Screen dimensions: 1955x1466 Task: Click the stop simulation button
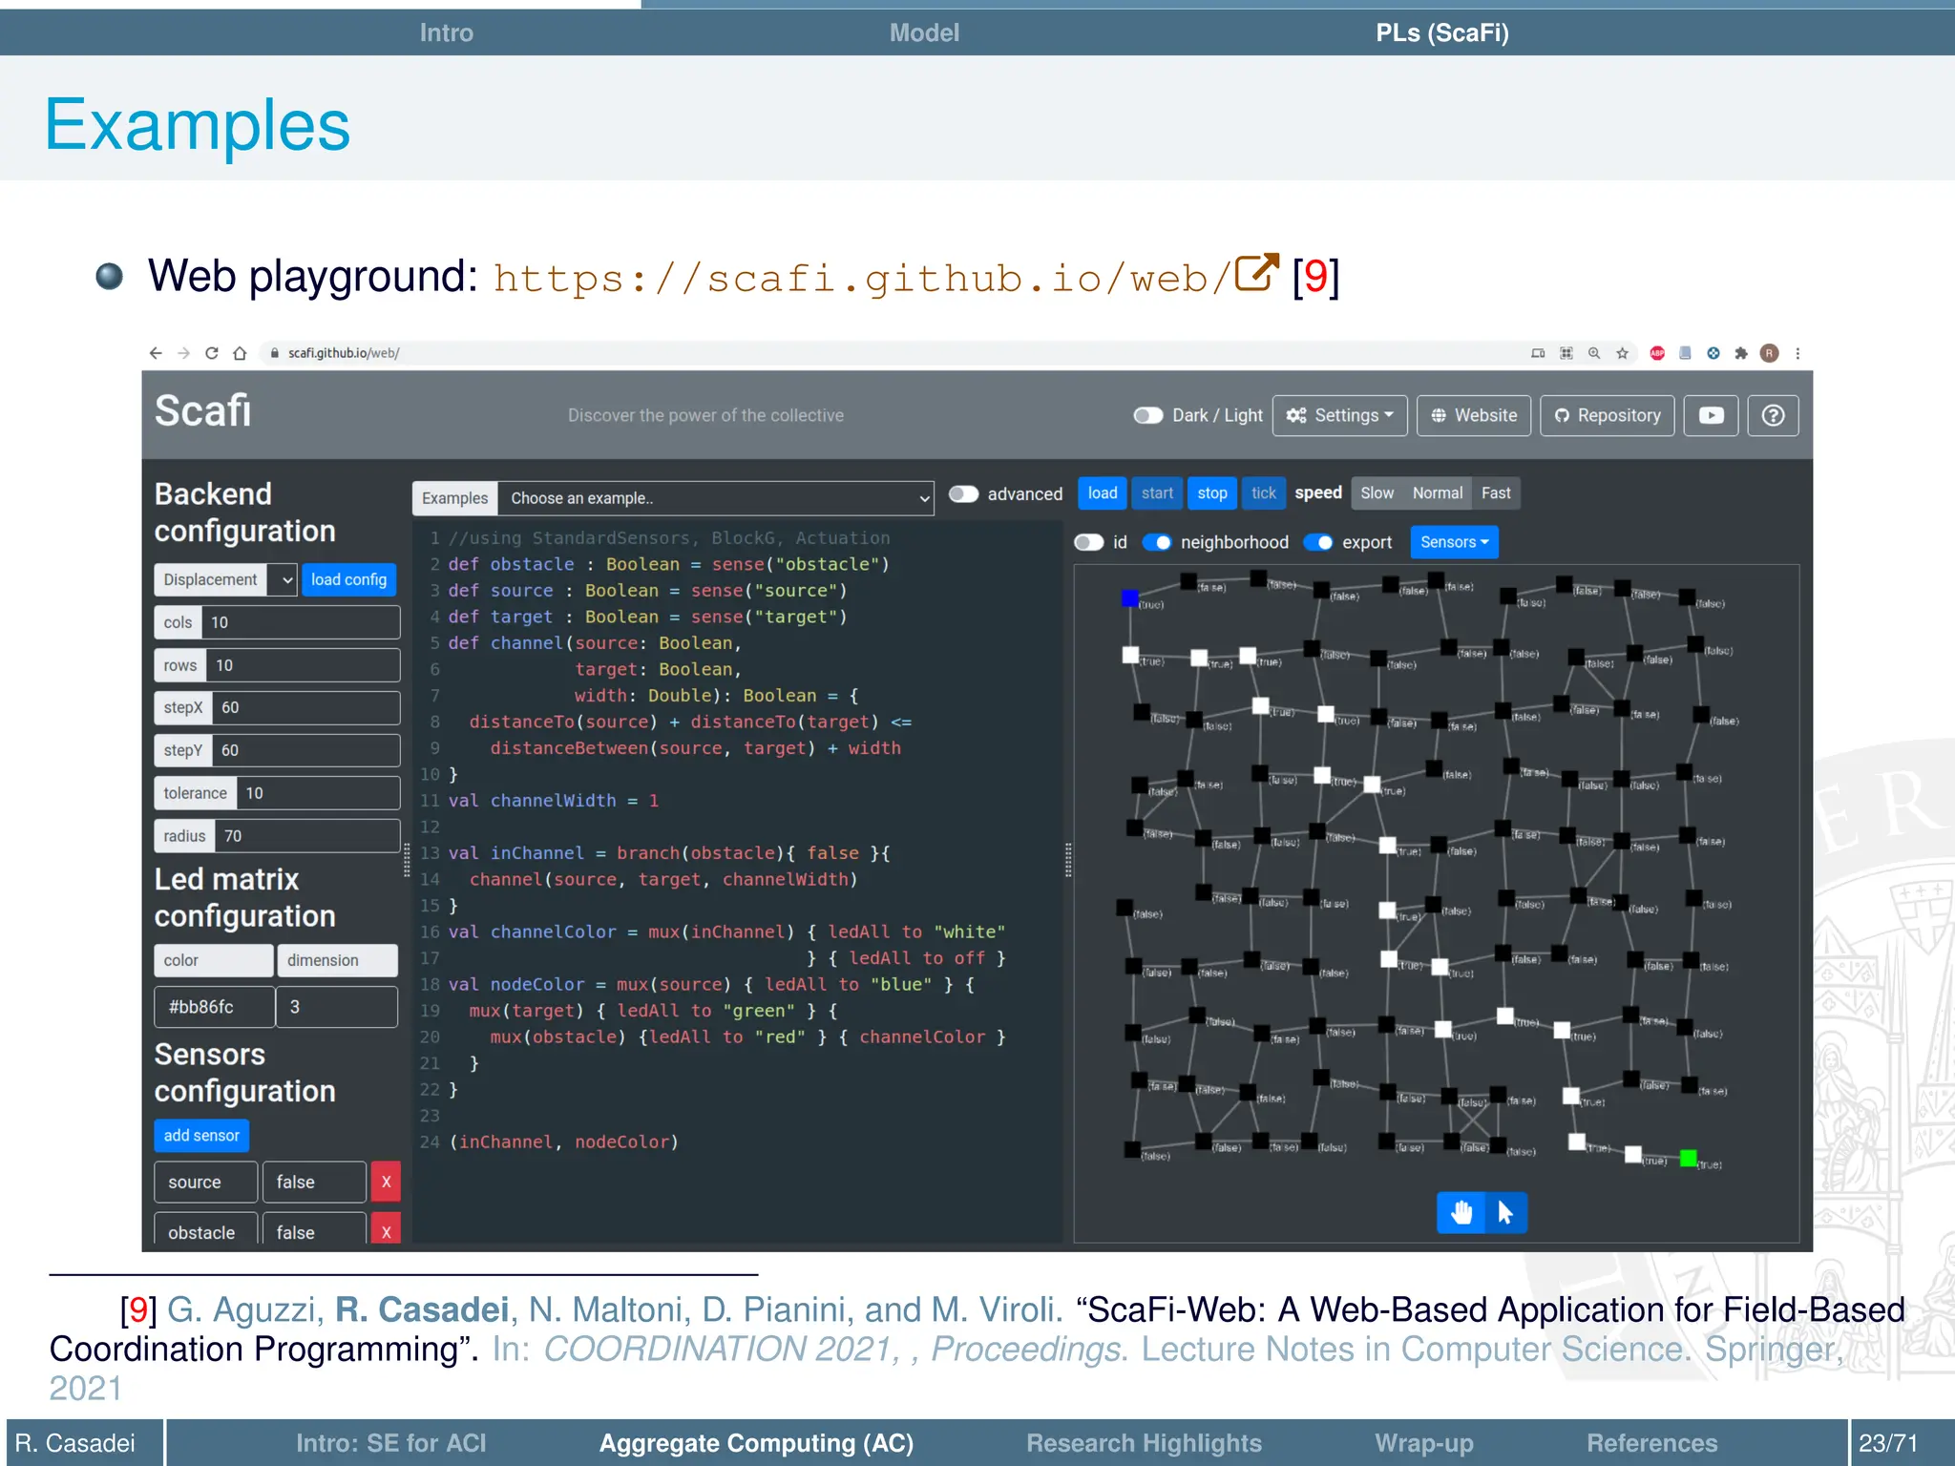[1212, 493]
